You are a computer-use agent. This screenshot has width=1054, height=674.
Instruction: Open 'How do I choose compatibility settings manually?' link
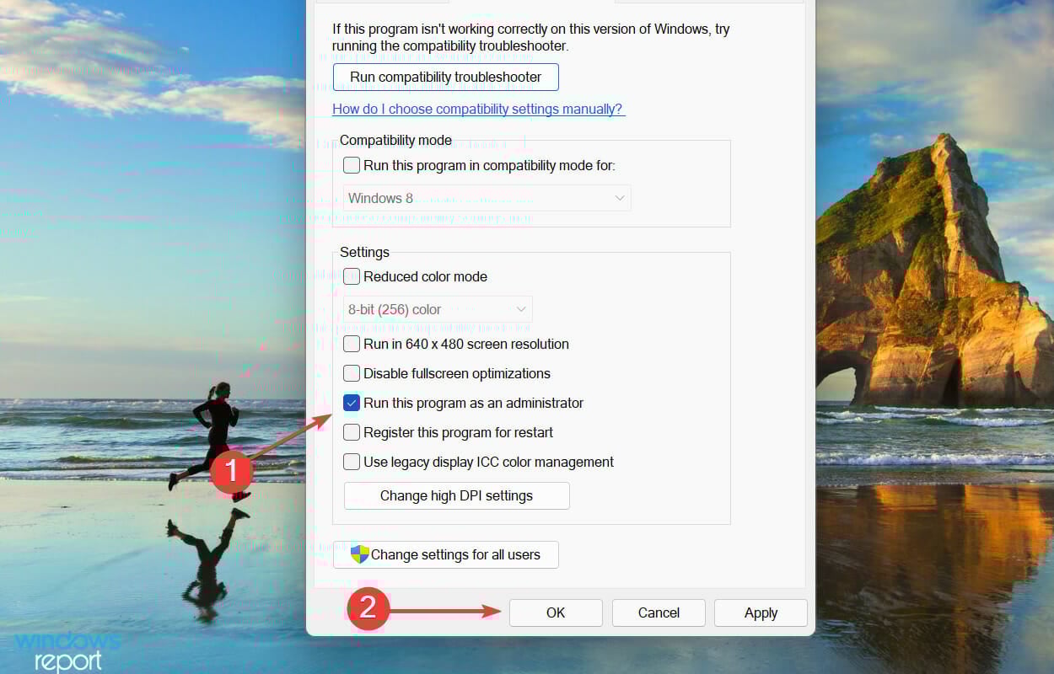(x=478, y=109)
